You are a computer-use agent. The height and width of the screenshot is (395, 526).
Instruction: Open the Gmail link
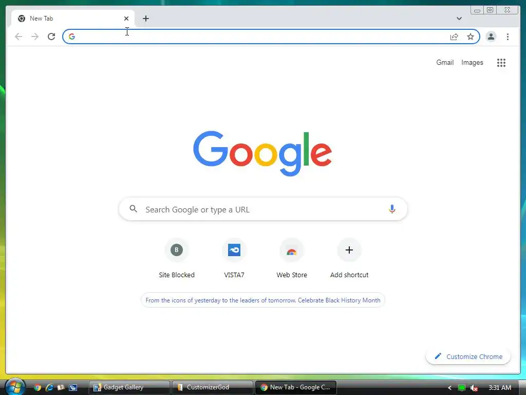click(x=445, y=62)
